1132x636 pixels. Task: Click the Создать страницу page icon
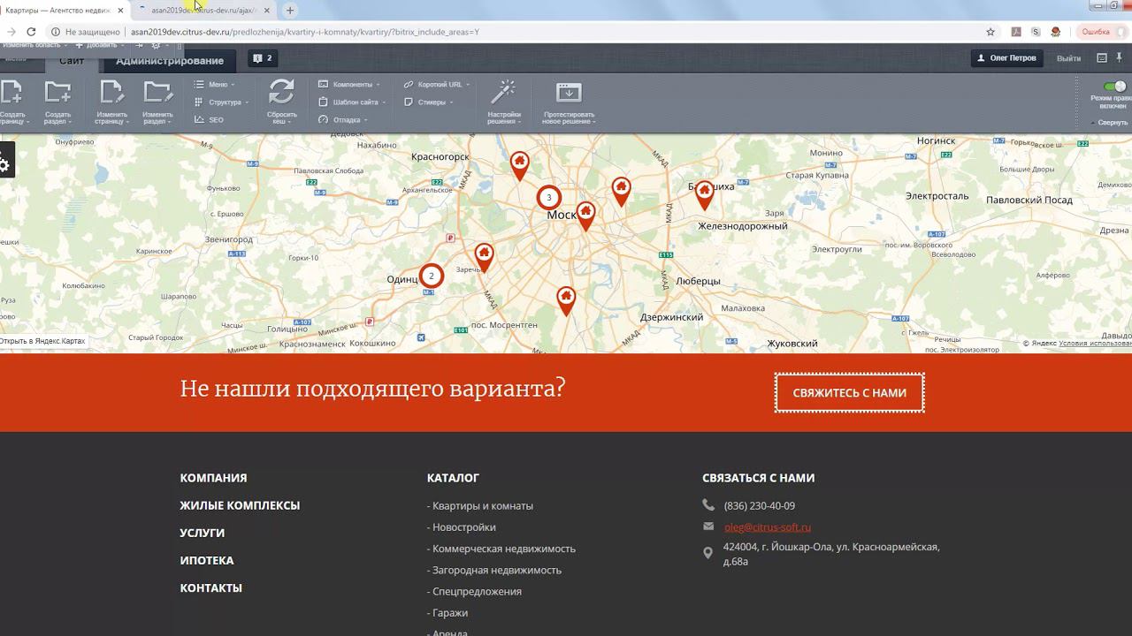(11, 92)
